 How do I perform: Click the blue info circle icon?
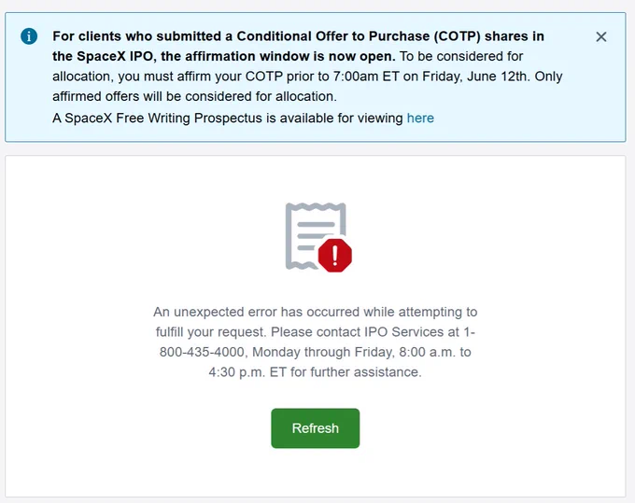tap(29, 36)
